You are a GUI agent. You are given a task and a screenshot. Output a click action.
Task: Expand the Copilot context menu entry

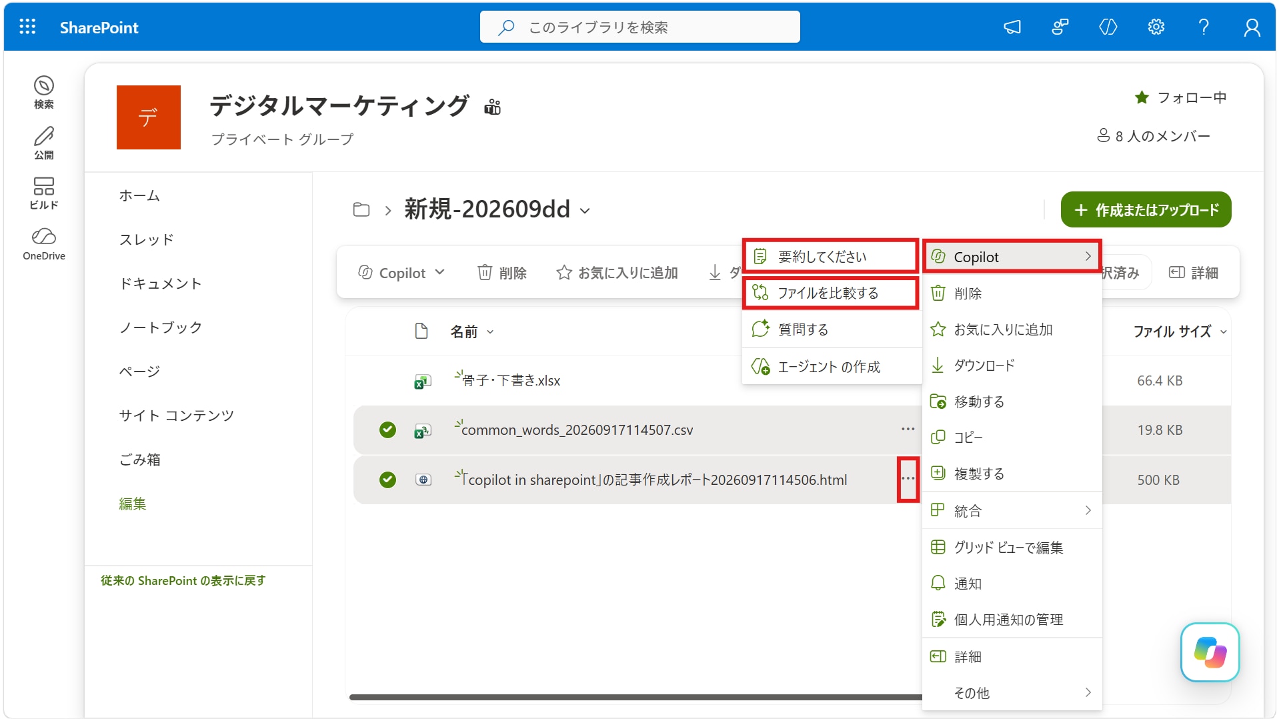(1012, 257)
